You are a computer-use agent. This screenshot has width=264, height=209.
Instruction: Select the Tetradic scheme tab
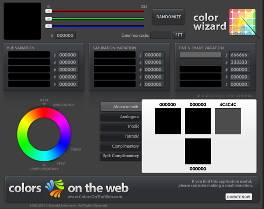[121, 136]
